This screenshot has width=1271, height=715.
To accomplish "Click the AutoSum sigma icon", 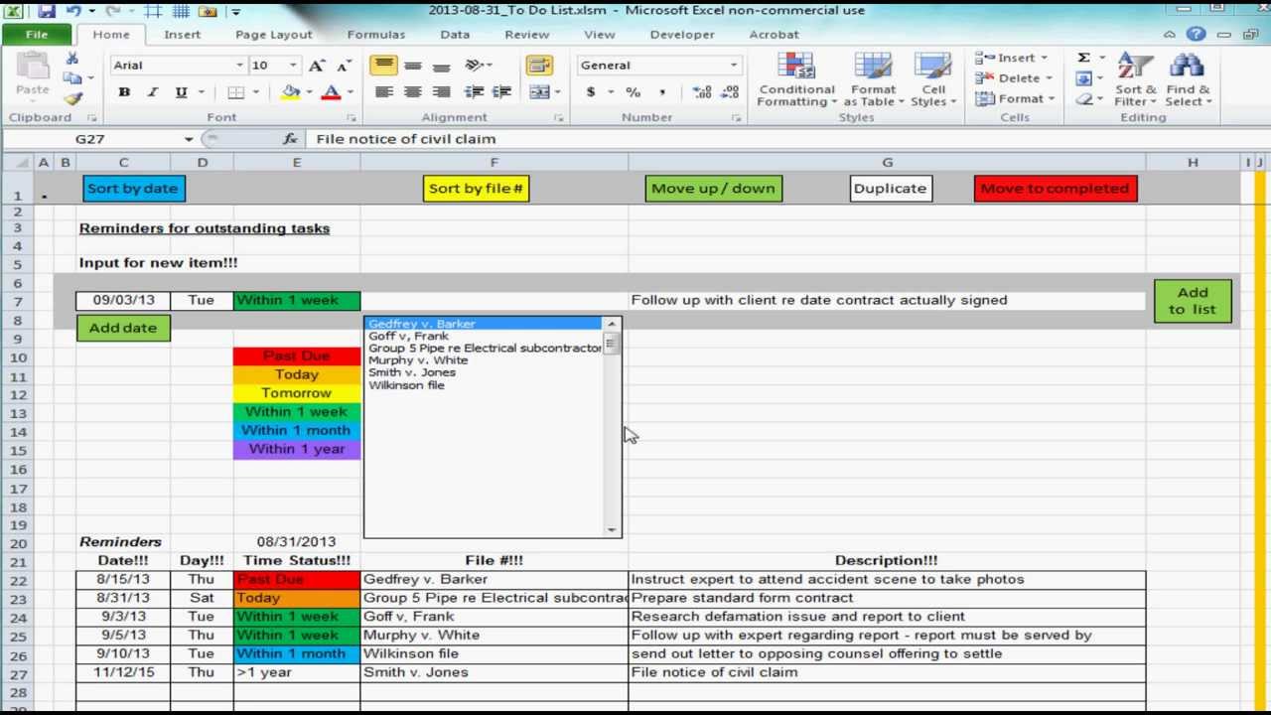I will click(1083, 58).
